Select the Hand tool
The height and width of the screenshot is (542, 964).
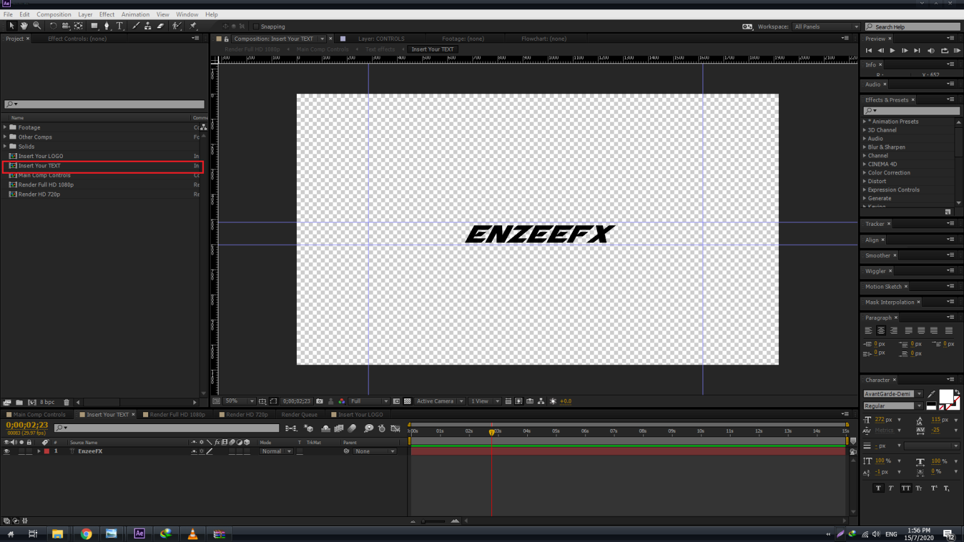tap(24, 26)
